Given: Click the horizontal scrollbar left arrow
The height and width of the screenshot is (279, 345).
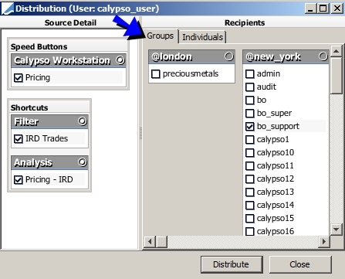Looking at the screenshot, I should pos(150,242).
